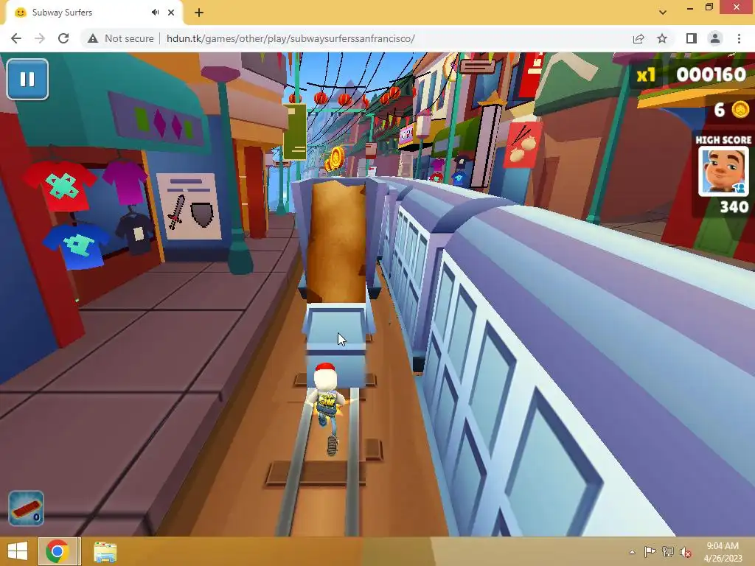Open the Chrome profile menu
The height and width of the screenshot is (566, 755).
click(x=715, y=38)
